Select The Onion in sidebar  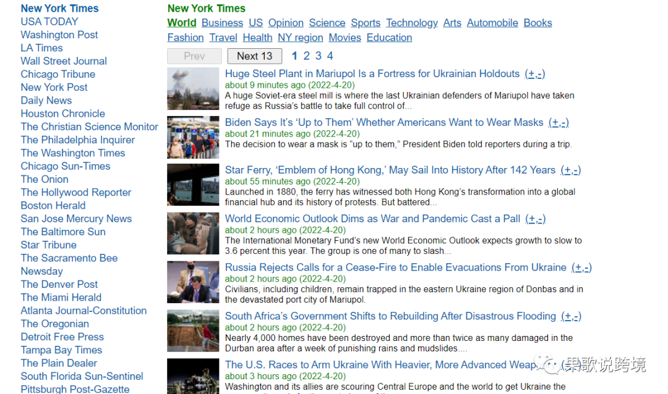[x=45, y=180]
